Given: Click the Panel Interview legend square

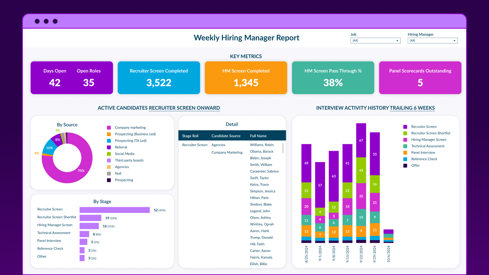Looking at the screenshot, I should point(405,152).
